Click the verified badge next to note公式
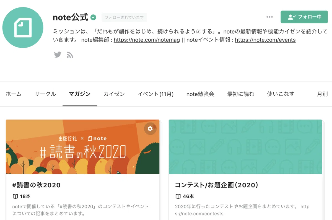332x220 pixels. coord(94,17)
